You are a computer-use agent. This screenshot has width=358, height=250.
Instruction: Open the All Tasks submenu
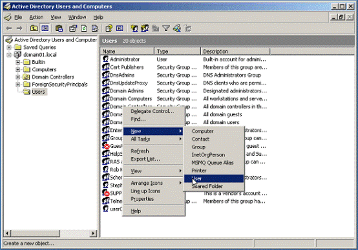[x=154, y=139]
